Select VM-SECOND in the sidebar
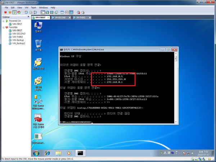216x162 pixels. click(19, 33)
